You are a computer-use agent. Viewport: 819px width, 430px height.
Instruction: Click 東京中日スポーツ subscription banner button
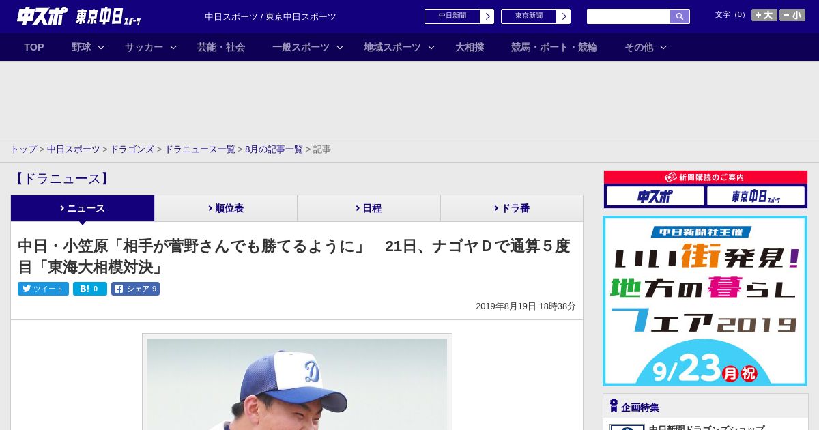[756, 197]
